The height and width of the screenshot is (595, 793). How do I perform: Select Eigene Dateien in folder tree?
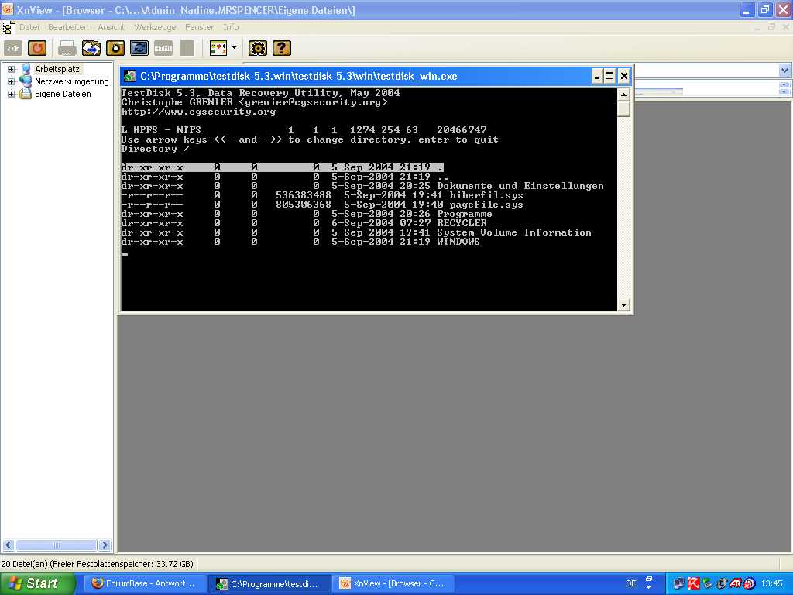click(63, 94)
